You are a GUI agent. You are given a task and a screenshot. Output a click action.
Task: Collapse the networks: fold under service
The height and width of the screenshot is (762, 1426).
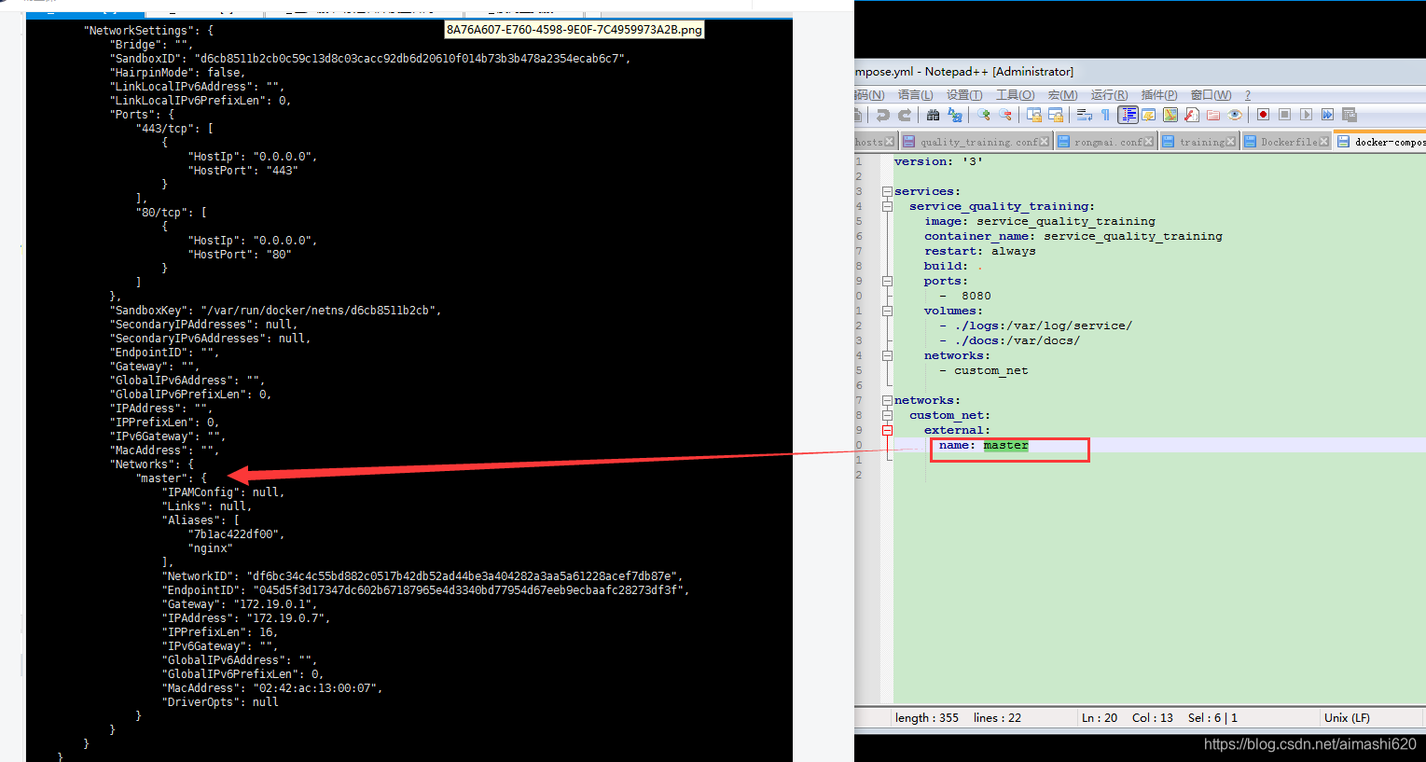pos(887,355)
